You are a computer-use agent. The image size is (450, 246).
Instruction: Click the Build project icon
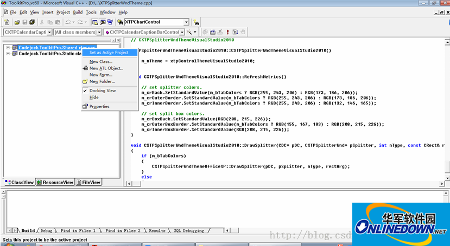(x=213, y=32)
